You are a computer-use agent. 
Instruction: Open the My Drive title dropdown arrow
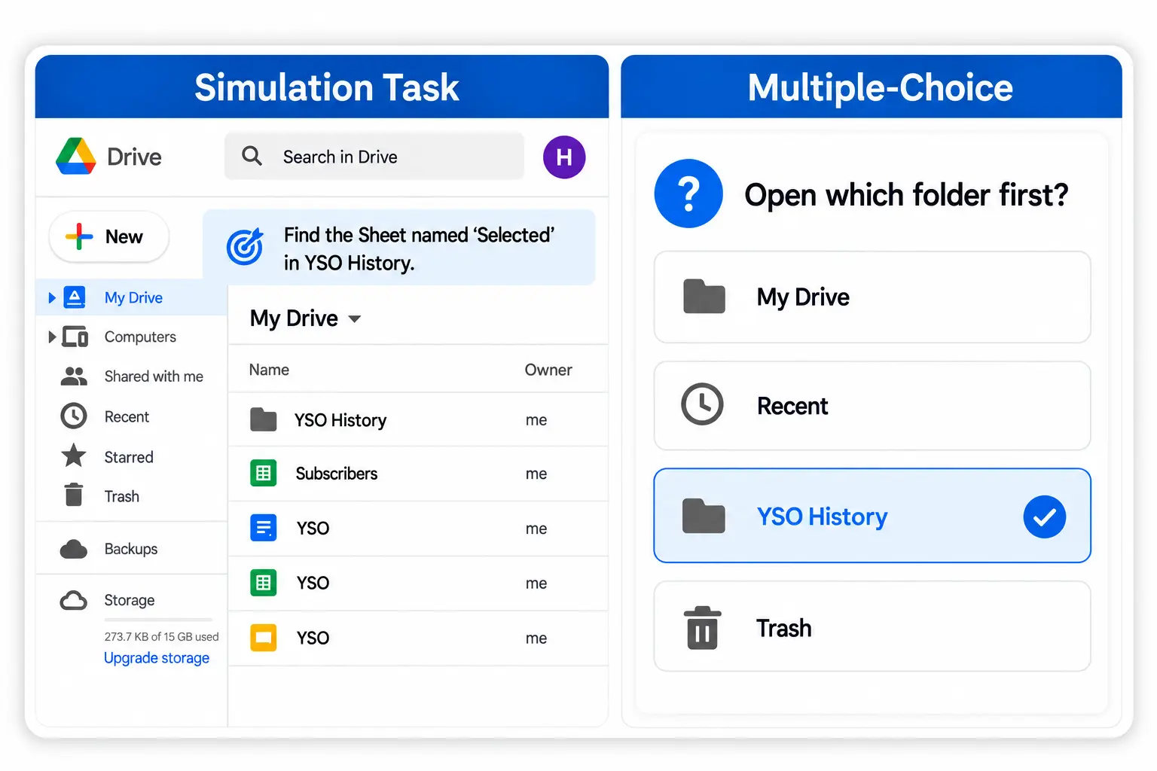pyautogui.click(x=355, y=319)
